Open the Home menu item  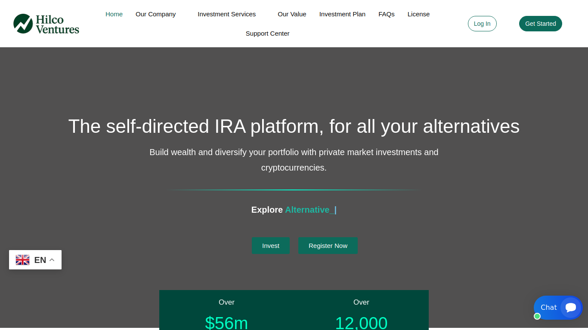click(114, 14)
